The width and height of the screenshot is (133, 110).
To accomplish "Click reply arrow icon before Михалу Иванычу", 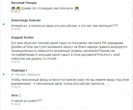I will click(13, 74).
